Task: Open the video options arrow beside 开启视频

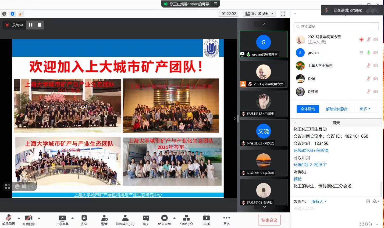Action: click(39, 218)
